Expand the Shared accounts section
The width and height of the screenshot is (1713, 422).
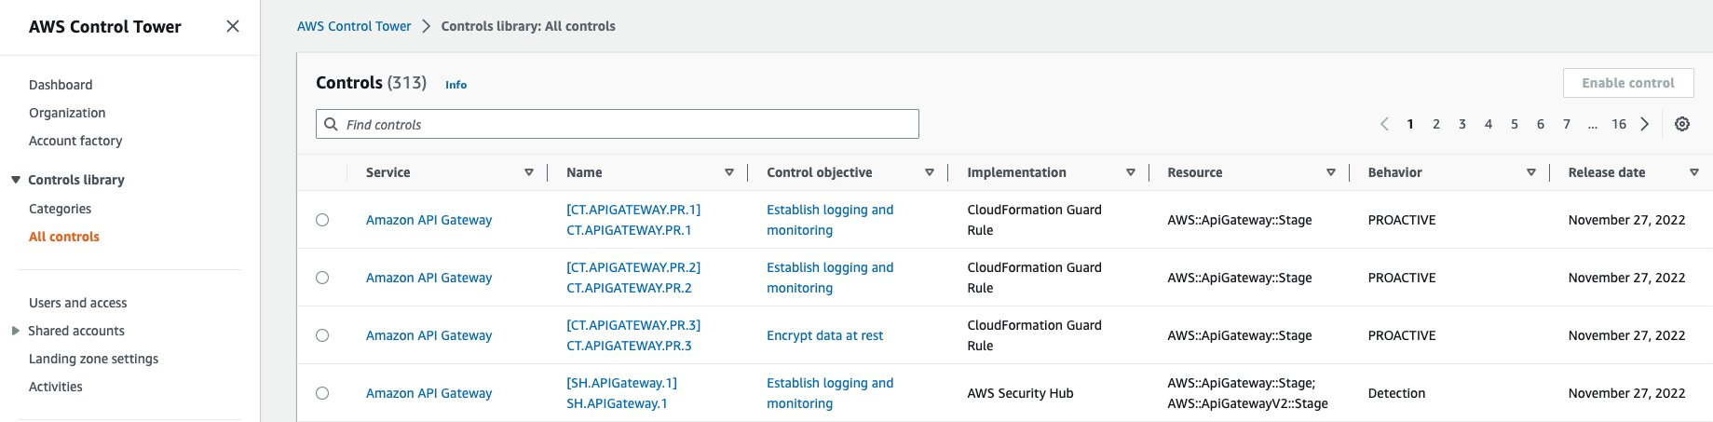[x=15, y=331]
